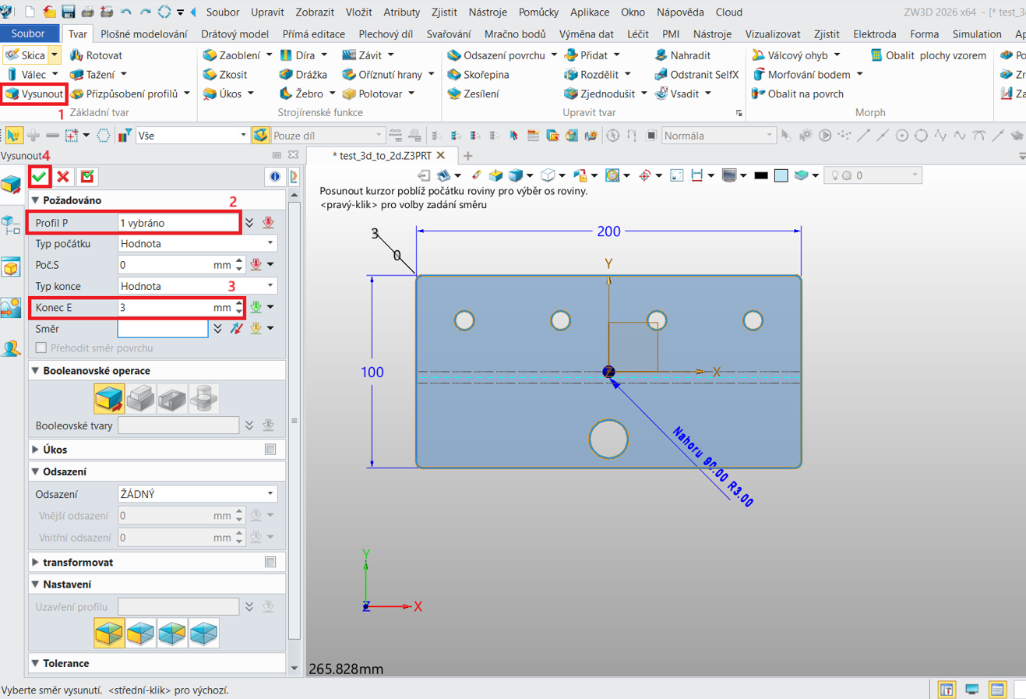Image resolution: width=1026 pixels, height=699 pixels.
Task: Click the Zesílení thicken tool
Action: coord(473,94)
